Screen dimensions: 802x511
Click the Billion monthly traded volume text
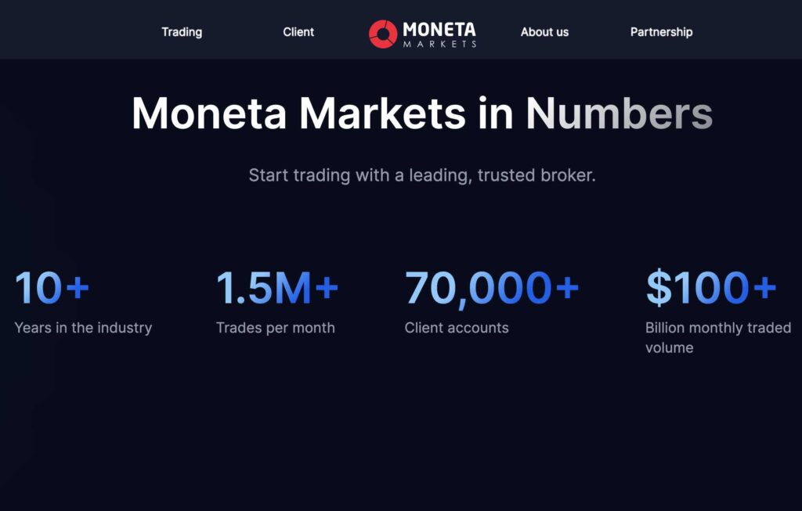pos(717,337)
